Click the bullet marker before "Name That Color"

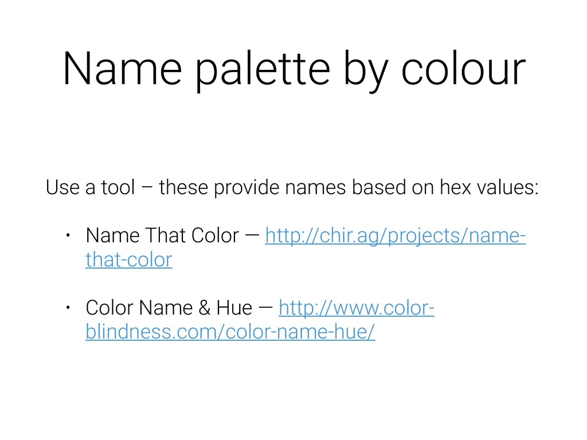coord(67,235)
